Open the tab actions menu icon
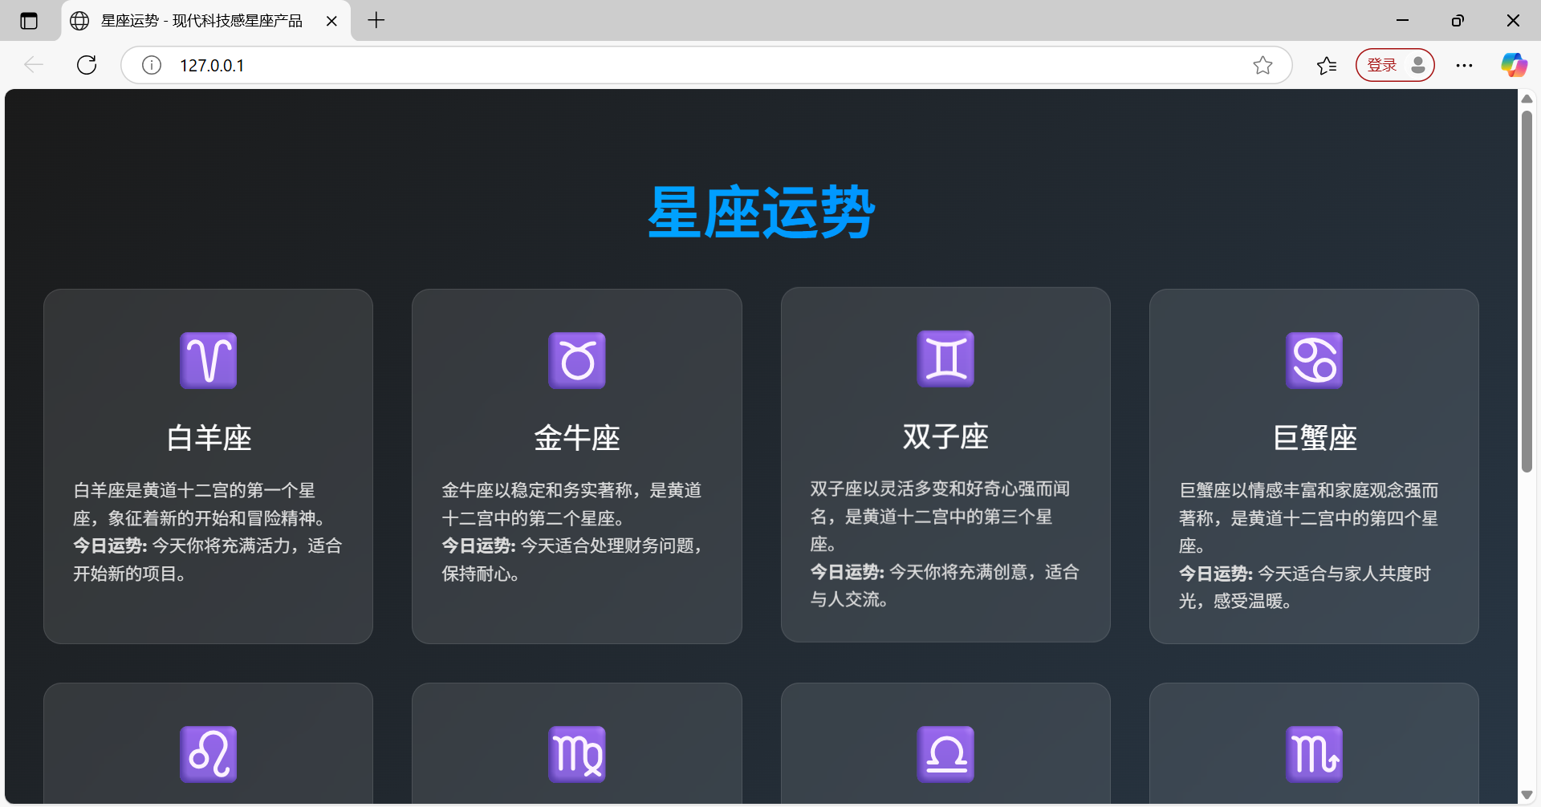 coord(29,21)
